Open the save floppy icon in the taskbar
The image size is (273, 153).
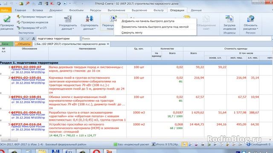[55, 152]
